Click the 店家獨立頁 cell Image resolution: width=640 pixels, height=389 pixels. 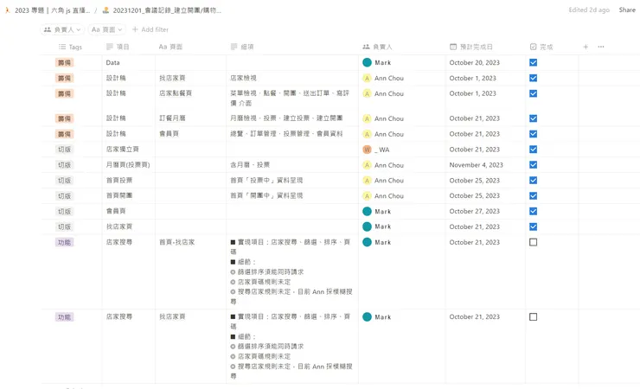pos(129,150)
